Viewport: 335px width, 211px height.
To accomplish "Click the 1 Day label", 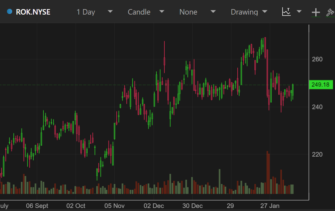I will 86,12.
